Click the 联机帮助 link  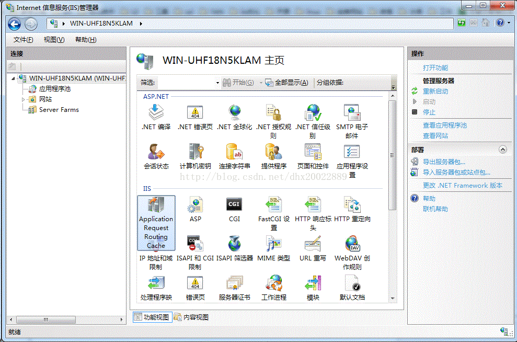(435, 209)
